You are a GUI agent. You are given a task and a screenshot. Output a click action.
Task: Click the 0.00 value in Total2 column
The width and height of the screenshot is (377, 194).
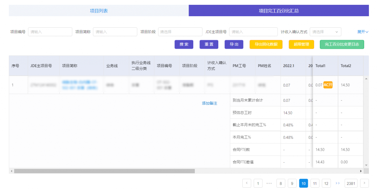coord(344,162)
